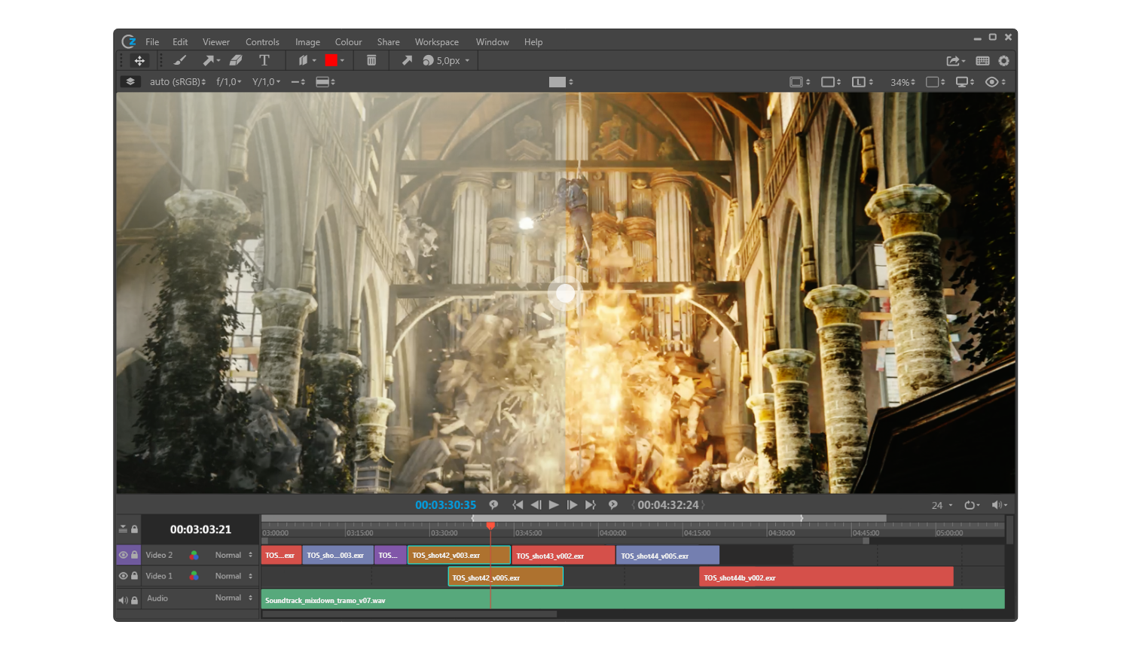Click the app logo icon

[x=129, y=41]
